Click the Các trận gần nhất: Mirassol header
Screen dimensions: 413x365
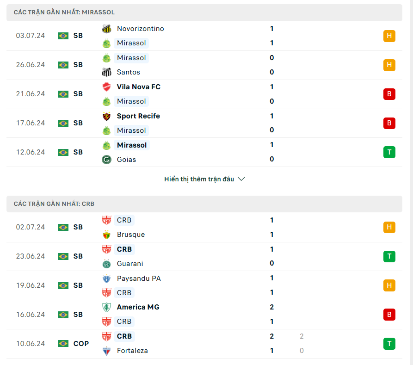point(204,12)
